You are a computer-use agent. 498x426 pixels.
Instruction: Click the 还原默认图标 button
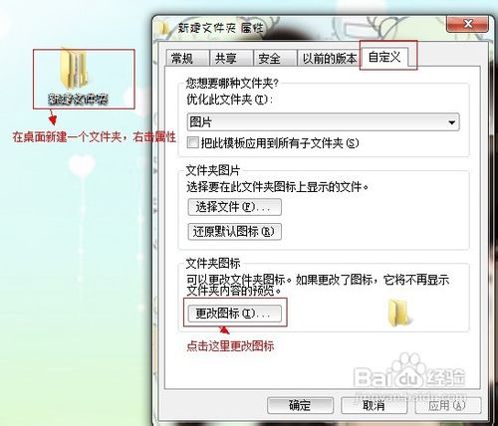coord(234,232)
